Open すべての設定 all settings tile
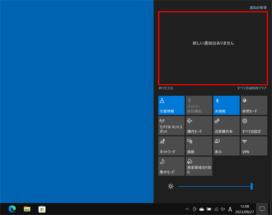Viewport: 272px width, 215px height. click(x=254, y=125)
